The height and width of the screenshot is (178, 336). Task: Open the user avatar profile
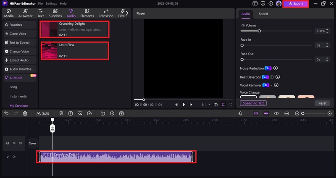278,3
